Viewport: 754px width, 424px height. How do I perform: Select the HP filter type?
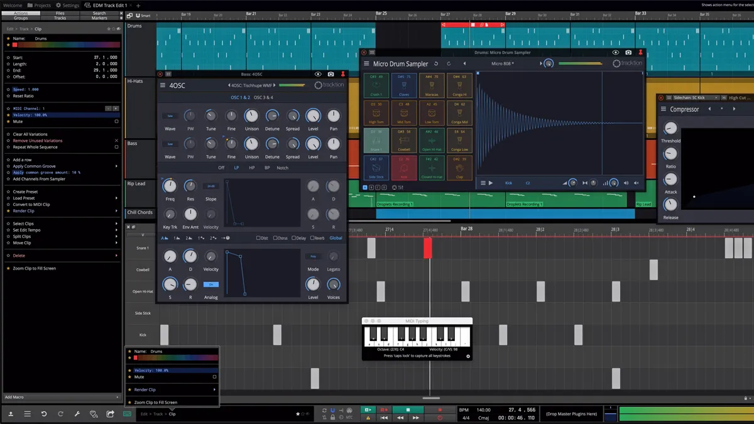(252, 168)
